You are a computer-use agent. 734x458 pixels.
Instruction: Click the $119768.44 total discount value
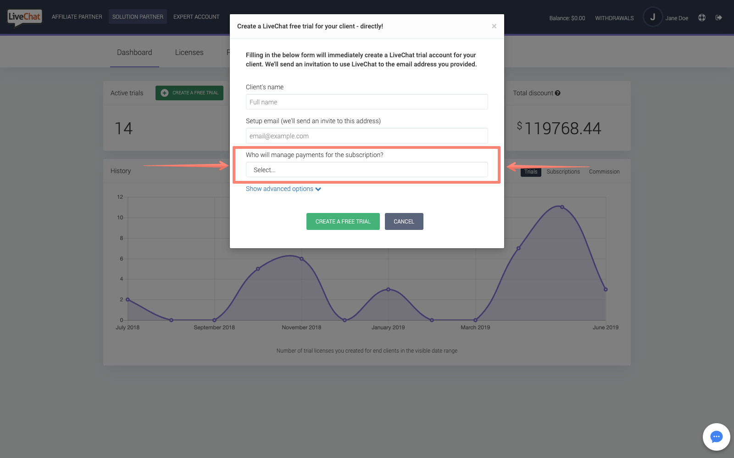559,128
